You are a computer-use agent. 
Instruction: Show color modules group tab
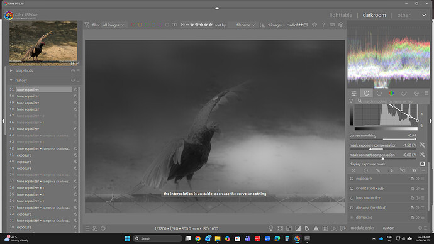(x=391, y=93)
